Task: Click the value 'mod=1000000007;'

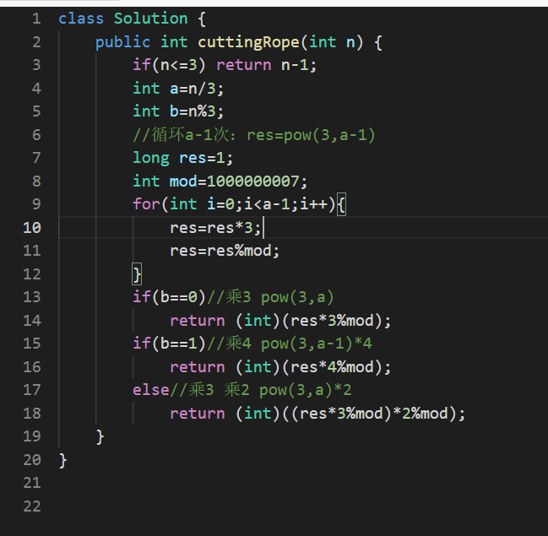Action: (x=238, y=181)
